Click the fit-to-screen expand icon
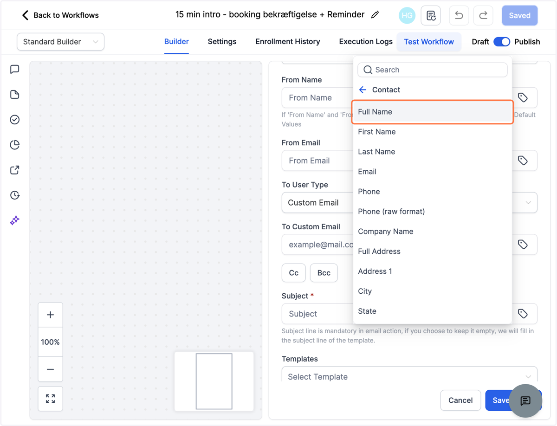557x426 pixels. click(50, 399)
